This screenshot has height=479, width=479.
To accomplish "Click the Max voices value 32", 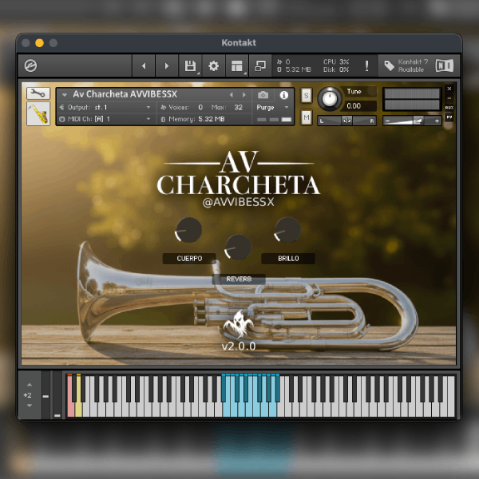I will point(238,107).
